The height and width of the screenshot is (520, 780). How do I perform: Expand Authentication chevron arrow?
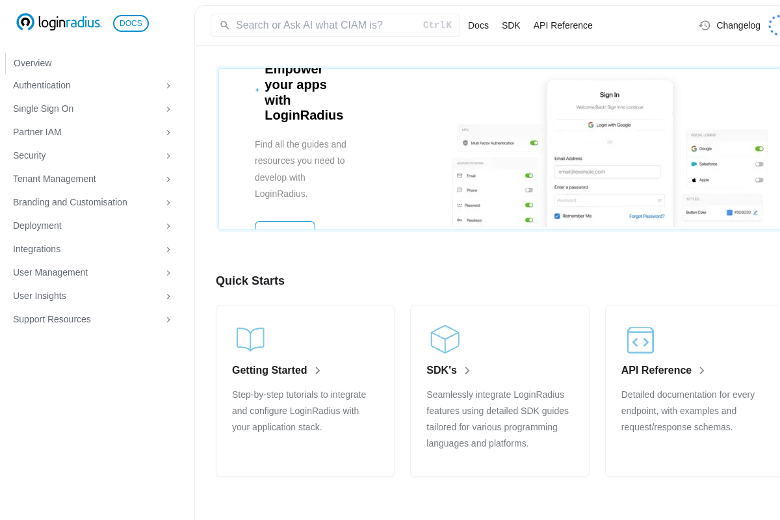coord(168,86)
